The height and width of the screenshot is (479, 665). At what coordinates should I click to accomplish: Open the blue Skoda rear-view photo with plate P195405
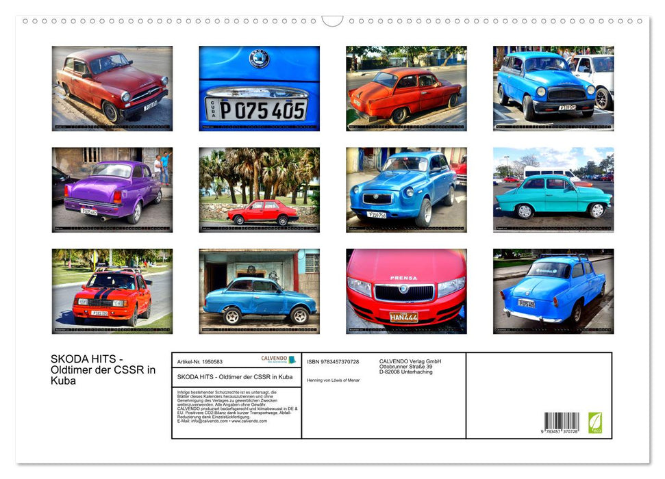tap(553, 292)
